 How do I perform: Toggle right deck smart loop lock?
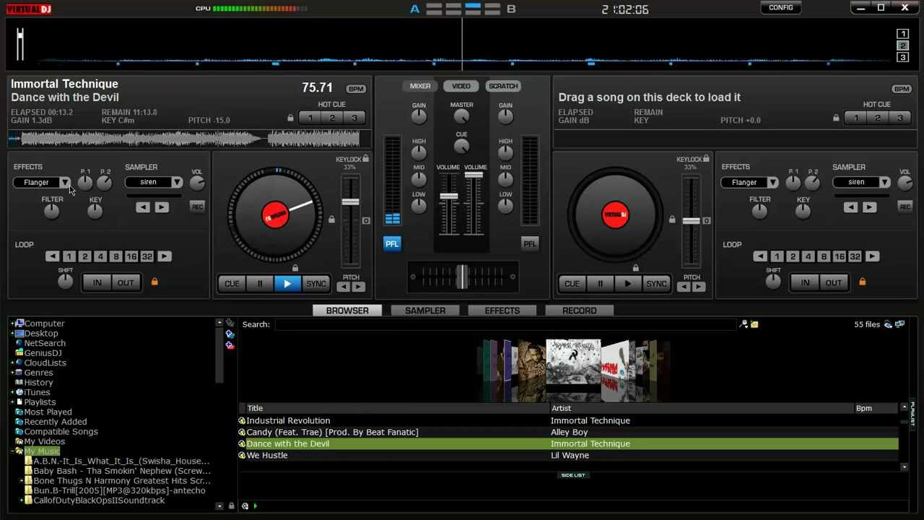[x=862, y=282]
